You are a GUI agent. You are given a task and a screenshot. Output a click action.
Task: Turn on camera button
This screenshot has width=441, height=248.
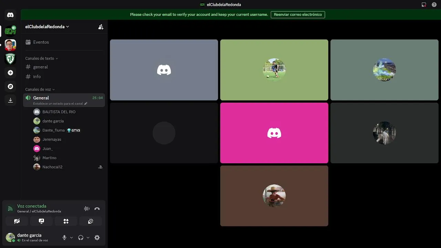[x=17, y=221]
